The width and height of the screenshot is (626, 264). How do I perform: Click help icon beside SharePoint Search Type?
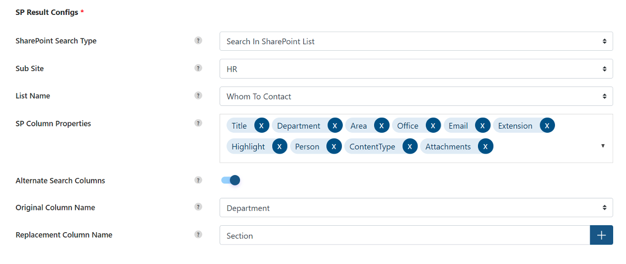198,41
